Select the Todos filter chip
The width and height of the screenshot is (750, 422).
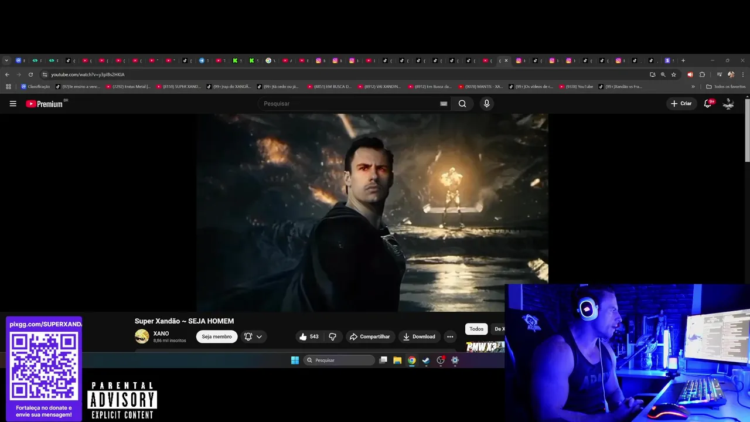(476, 329)
